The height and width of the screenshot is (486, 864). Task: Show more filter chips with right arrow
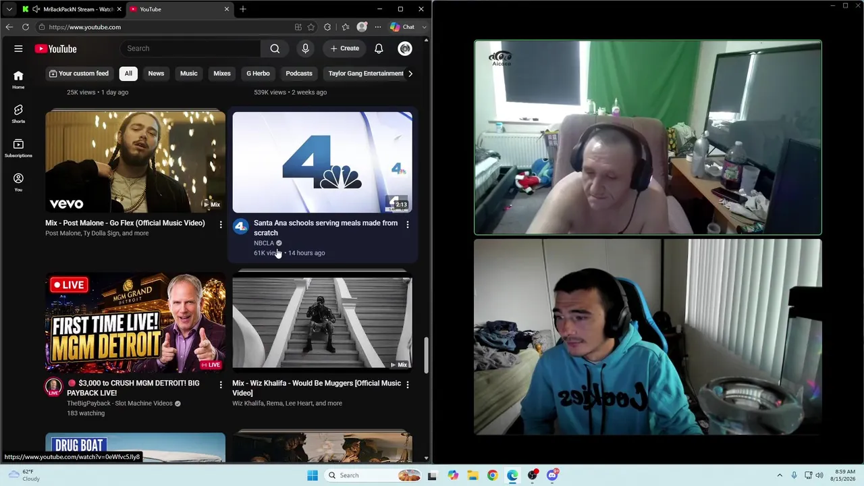click(x=410, y=74)
